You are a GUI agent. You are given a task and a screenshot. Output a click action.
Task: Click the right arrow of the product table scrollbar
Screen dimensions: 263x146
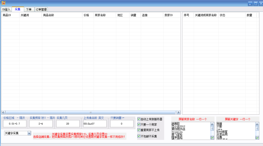tap(178, 113)
